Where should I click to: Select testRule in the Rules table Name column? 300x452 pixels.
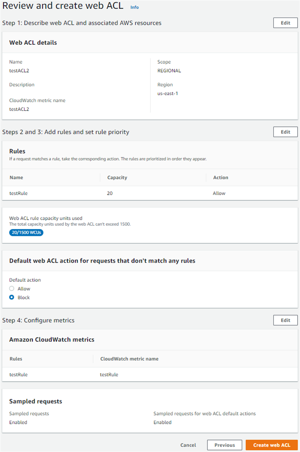[18, 193]
